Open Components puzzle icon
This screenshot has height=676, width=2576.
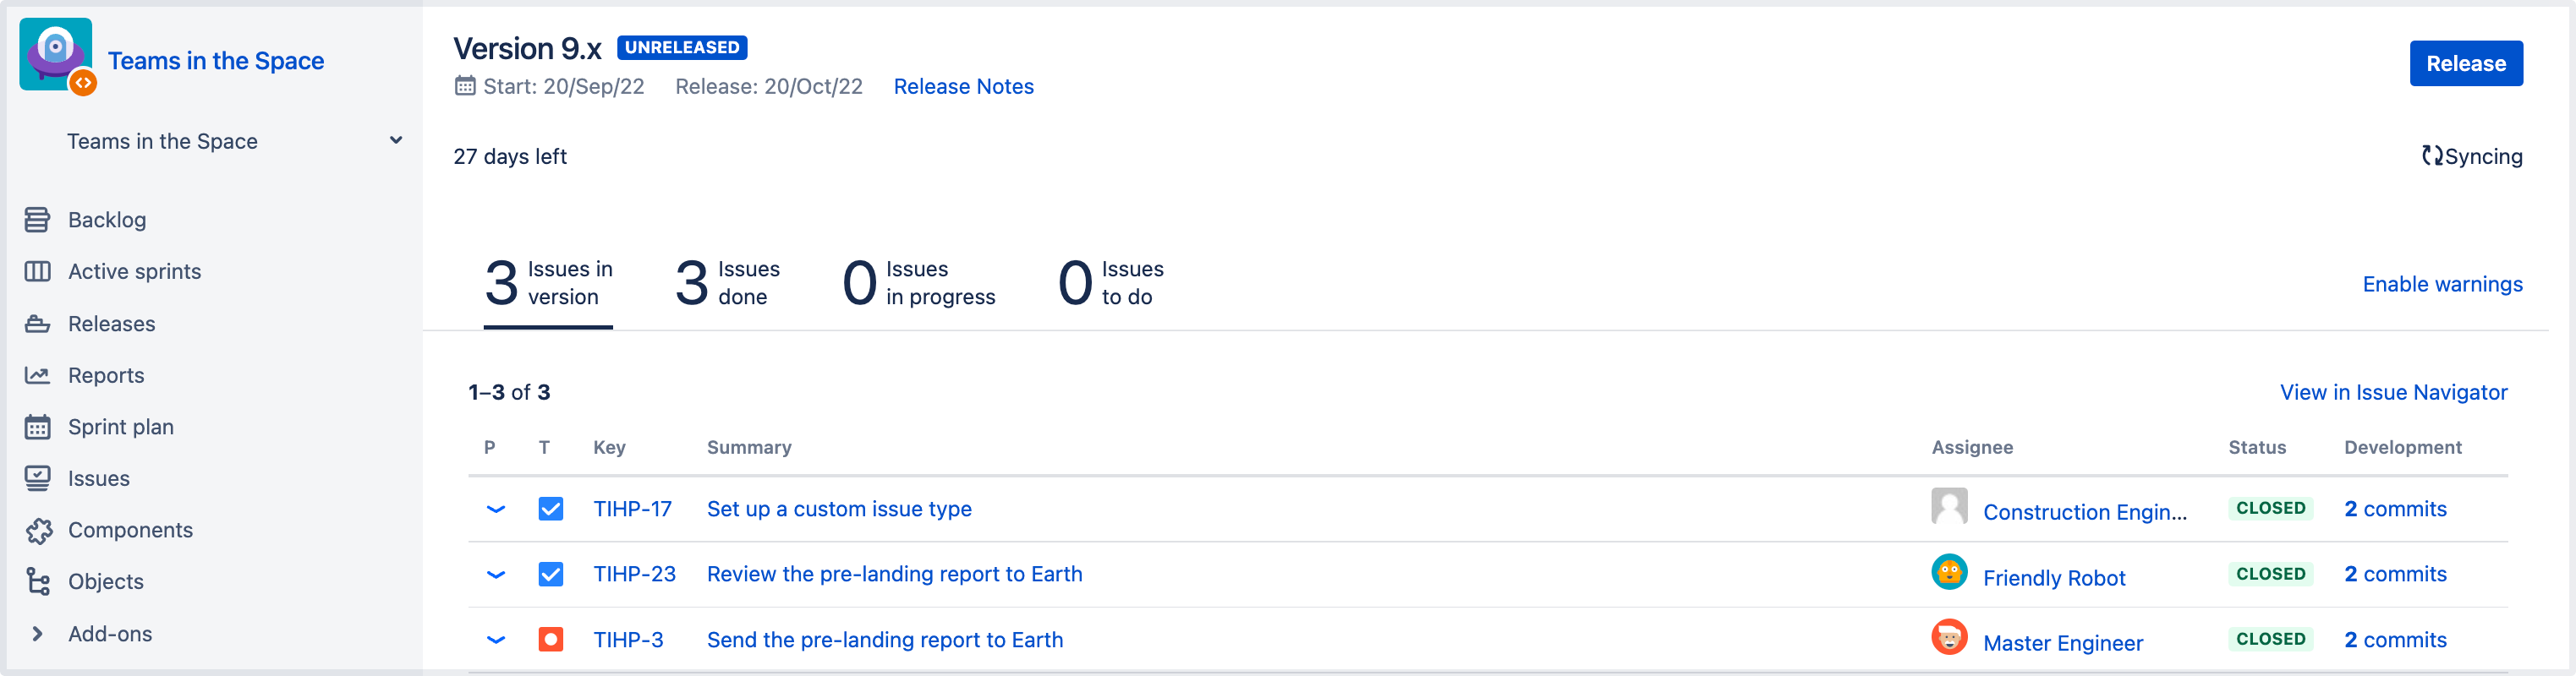pos(39,530)
